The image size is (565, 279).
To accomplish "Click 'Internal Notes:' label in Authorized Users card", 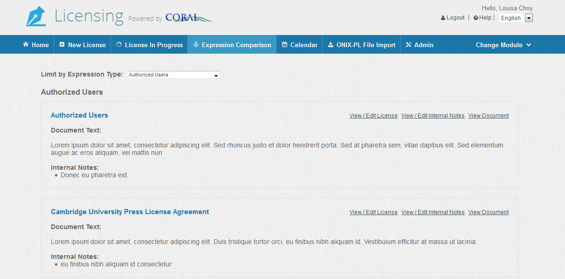I will point(75,167).
